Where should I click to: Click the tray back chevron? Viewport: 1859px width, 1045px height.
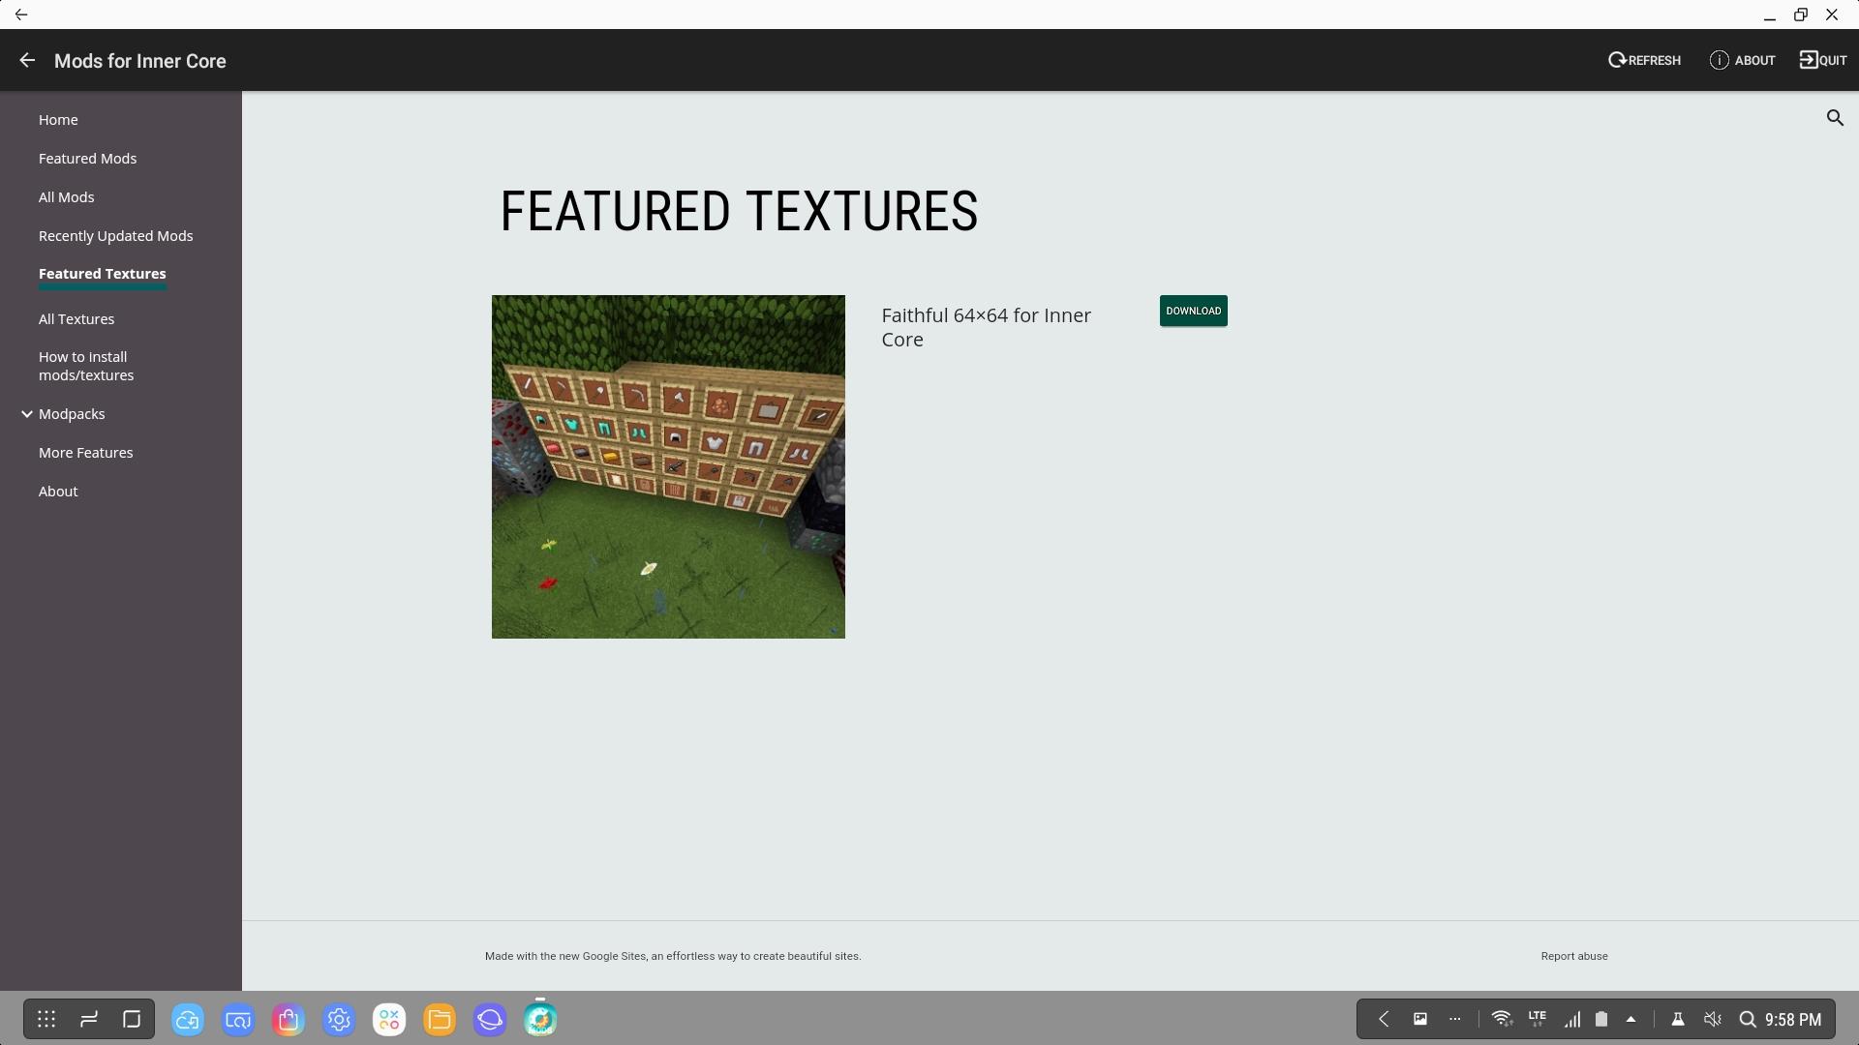pyautogui.click(x=1384, y=1019)
